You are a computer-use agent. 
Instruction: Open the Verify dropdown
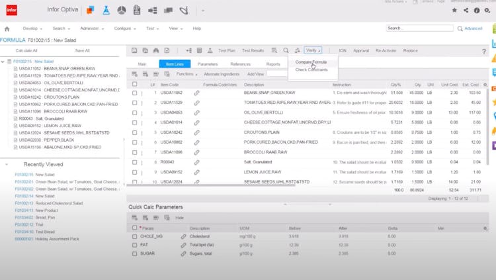pos(313,50)
